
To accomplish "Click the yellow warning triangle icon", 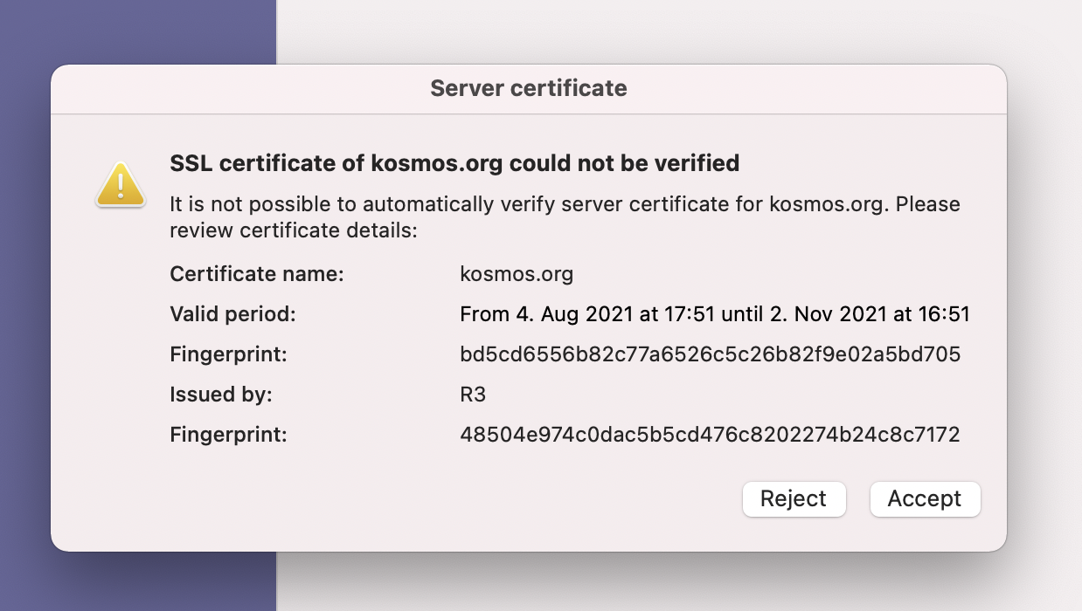I will click(121, 185).
